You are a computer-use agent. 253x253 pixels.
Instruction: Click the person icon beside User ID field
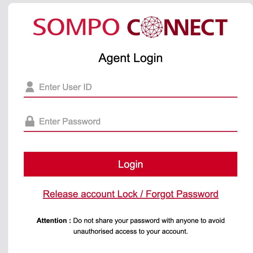29,87
